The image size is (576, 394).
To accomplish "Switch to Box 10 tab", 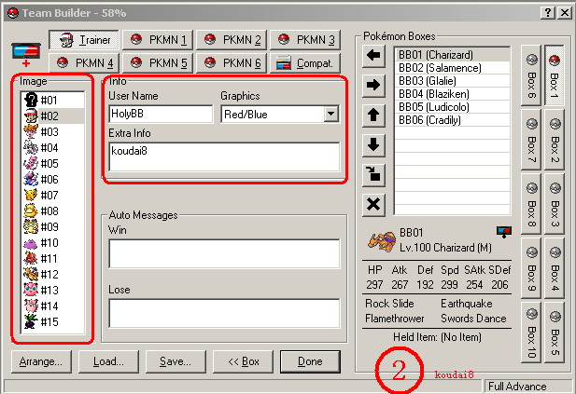I will point(531,333).
